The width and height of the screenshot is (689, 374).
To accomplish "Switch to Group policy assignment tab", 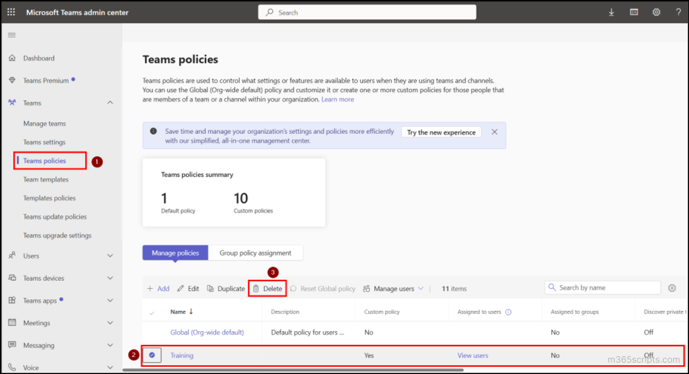I will tap(255, 253).
